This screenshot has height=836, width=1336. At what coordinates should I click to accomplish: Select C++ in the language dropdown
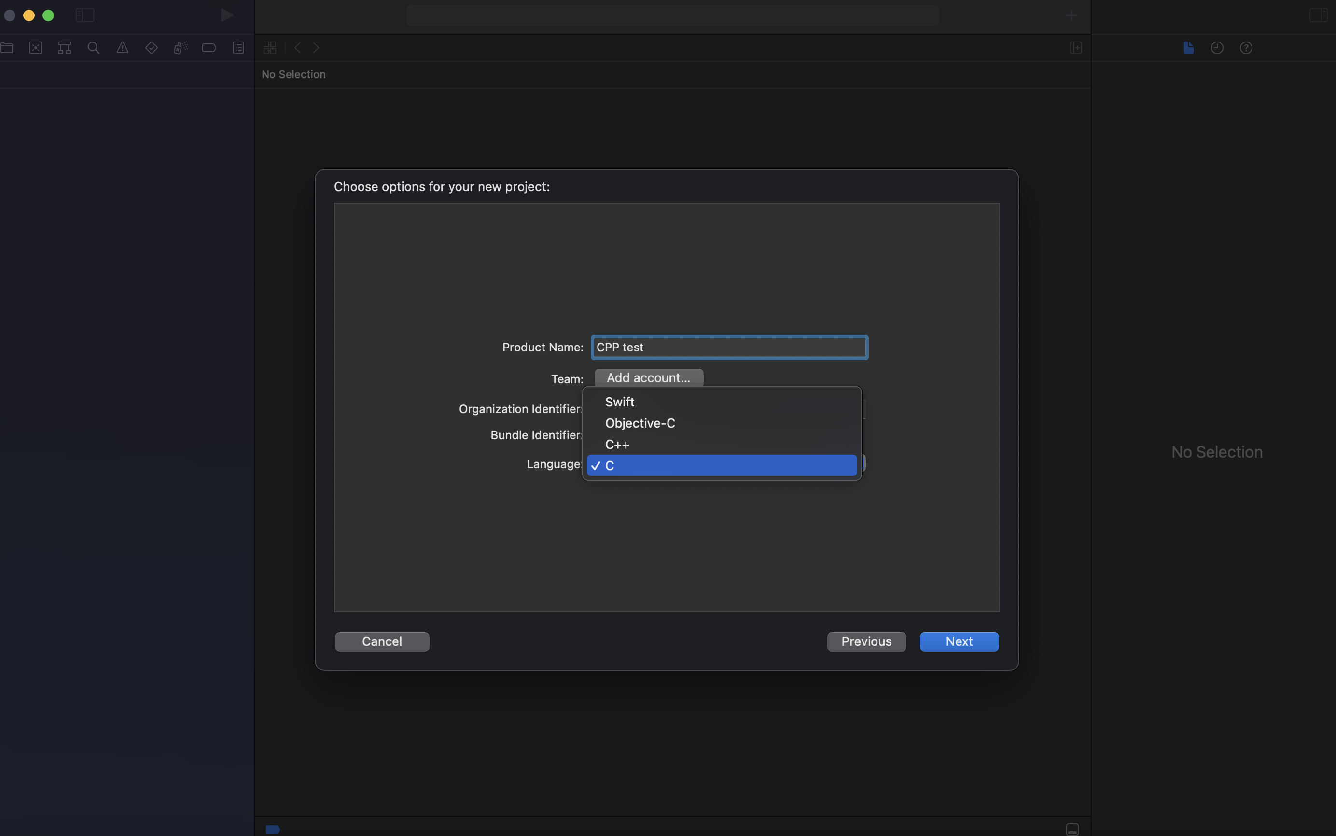click(x=617, y=445)
